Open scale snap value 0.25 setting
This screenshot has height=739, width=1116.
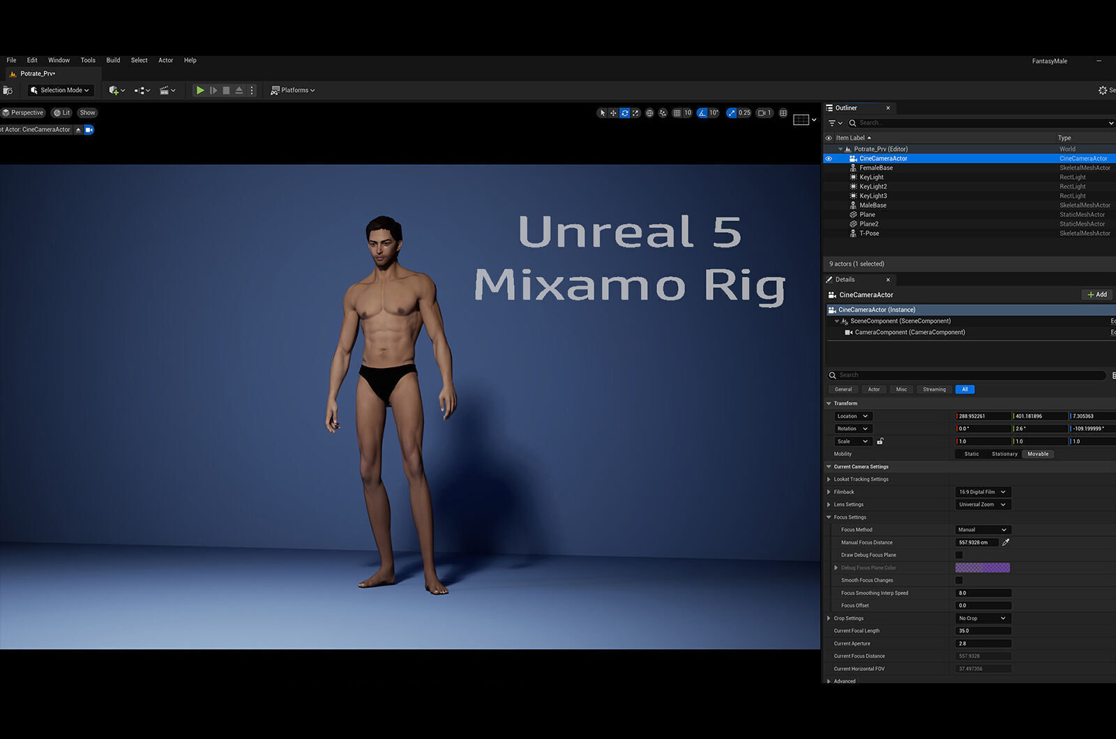click(744, 112)
